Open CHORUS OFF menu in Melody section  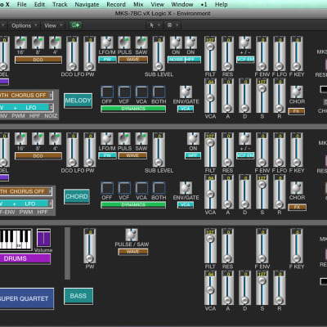[x=26, y=95]
